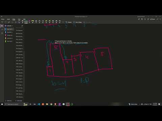Click the page sort icon above pages
The height and width of the screenshot is (121, 162).
click(22, 26)
